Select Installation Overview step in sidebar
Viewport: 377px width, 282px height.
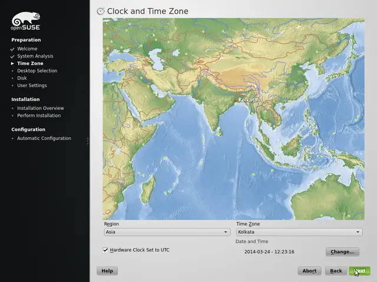(x=41, y=108)
